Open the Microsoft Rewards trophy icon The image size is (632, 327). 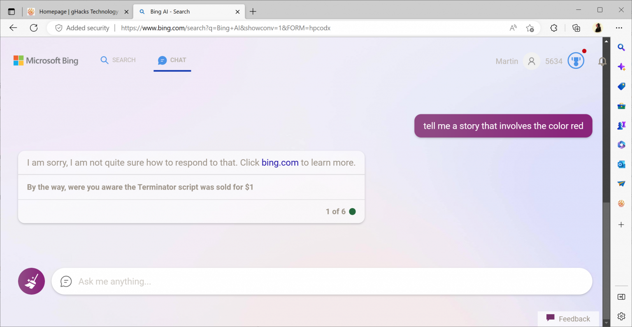(x=576, y=60)
